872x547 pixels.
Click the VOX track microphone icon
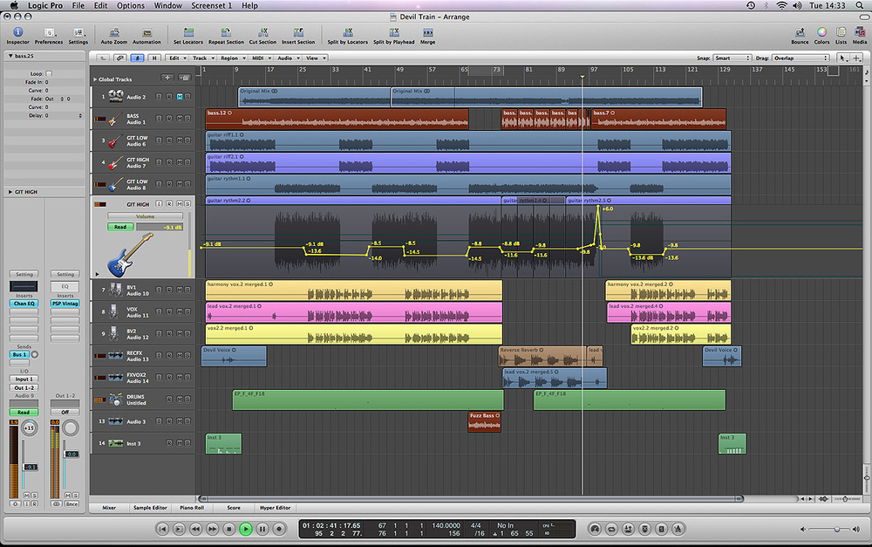(114, 311)
